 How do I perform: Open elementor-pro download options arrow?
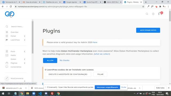(x=26, y=88)
